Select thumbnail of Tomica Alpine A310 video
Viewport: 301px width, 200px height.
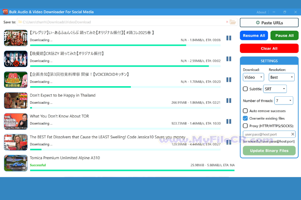[x=16, y=163]
